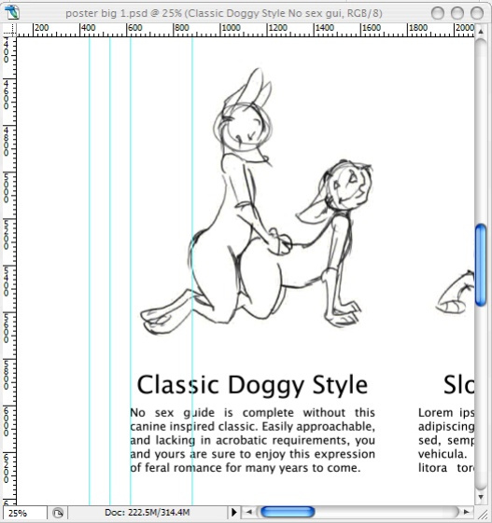Select the 25% zoom percentage field
Screen dimensions: 492x523
pyautogui.click(x=24, y=513)
